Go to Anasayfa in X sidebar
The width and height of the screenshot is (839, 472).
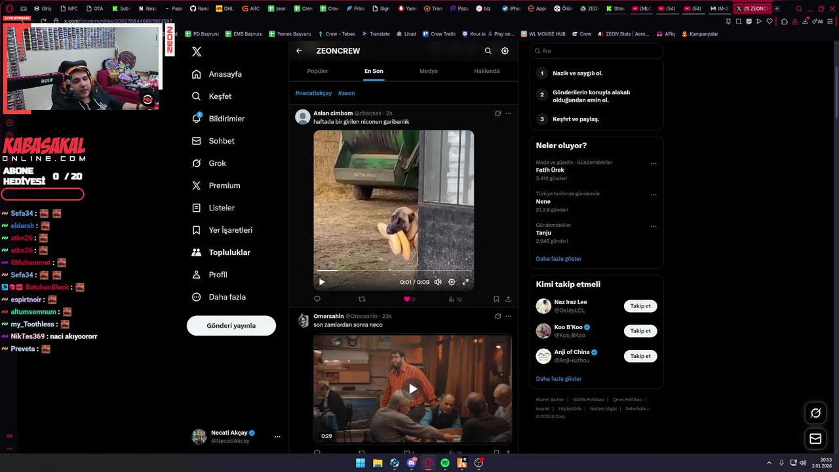click(x=217, y=74)
